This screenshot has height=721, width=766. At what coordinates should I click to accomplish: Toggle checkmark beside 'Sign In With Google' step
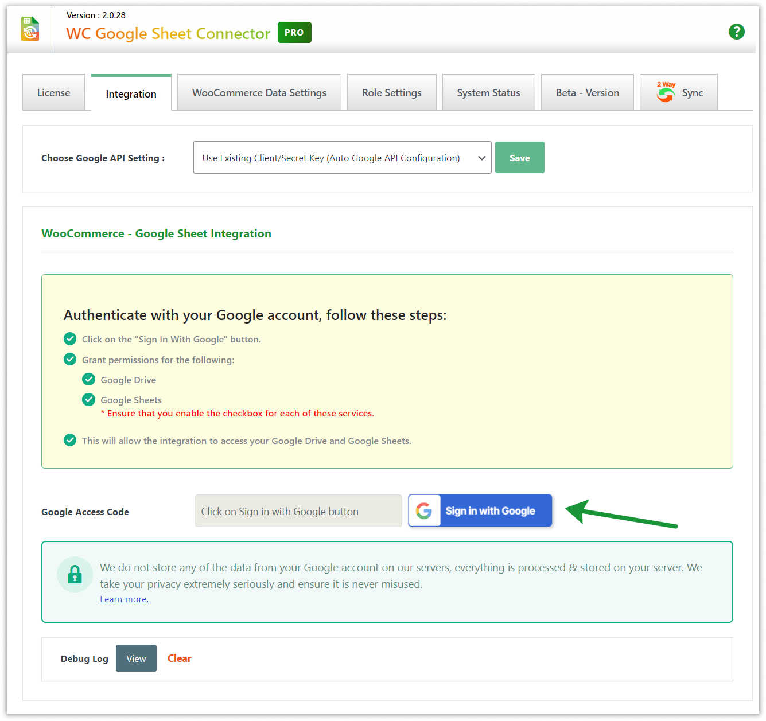point(70,338)
